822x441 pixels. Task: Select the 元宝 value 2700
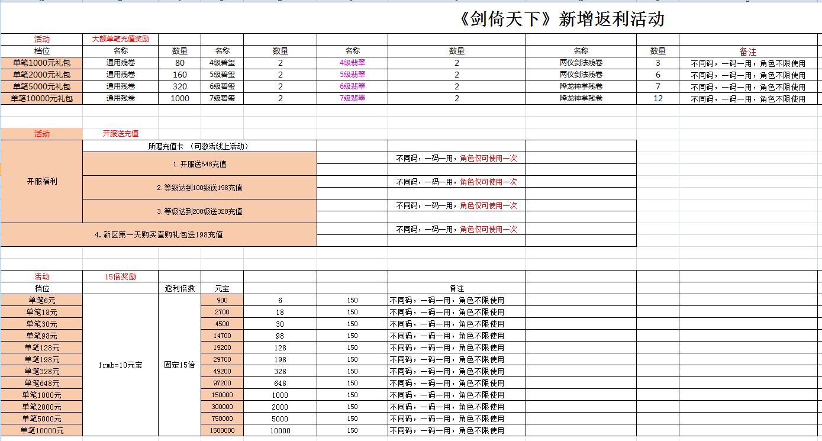[222, 312]
